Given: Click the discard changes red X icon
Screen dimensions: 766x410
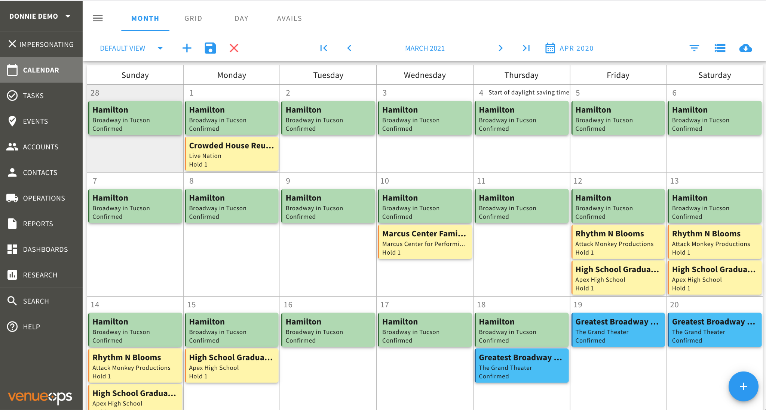Looking at the screenshot, I should (x=233, y=49).
